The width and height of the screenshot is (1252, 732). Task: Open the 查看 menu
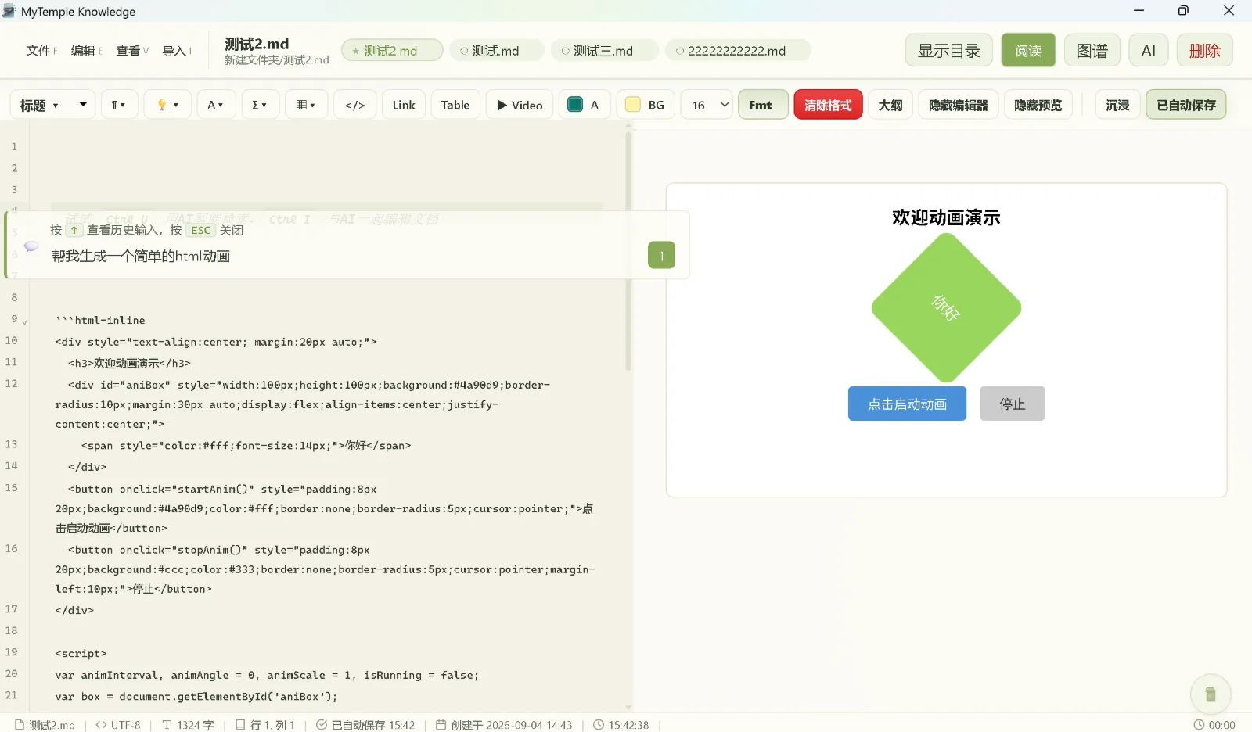[x=131, y=51]
